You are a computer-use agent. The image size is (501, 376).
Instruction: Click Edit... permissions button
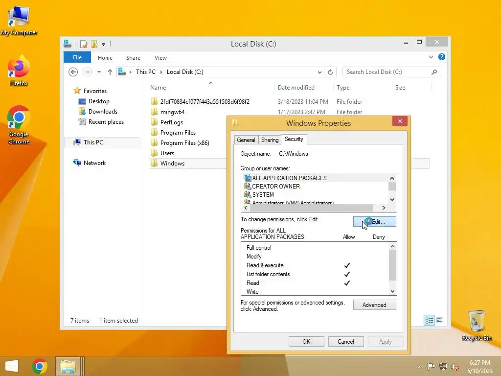click(x=374, y=222)
